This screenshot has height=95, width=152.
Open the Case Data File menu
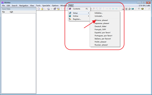coord(3,12)
